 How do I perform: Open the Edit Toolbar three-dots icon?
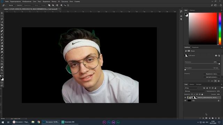tap(2, 73)
